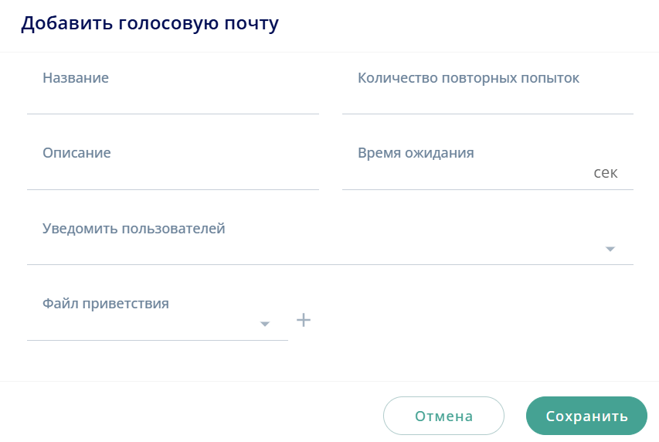This screenshot has height=442, width=659.
Task: Click the Описание label text
Action: point(76,153)
